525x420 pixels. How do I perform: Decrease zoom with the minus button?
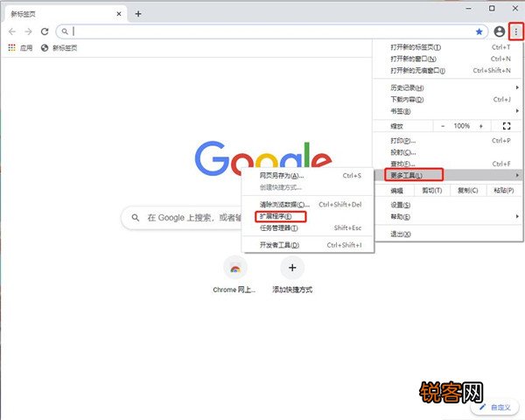pyautogui.click(x=443, y=126)
